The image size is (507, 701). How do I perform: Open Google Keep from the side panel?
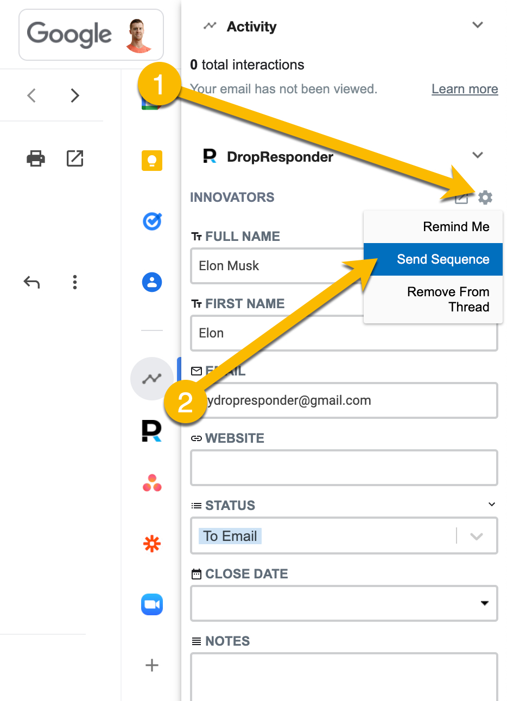[152, 161]
